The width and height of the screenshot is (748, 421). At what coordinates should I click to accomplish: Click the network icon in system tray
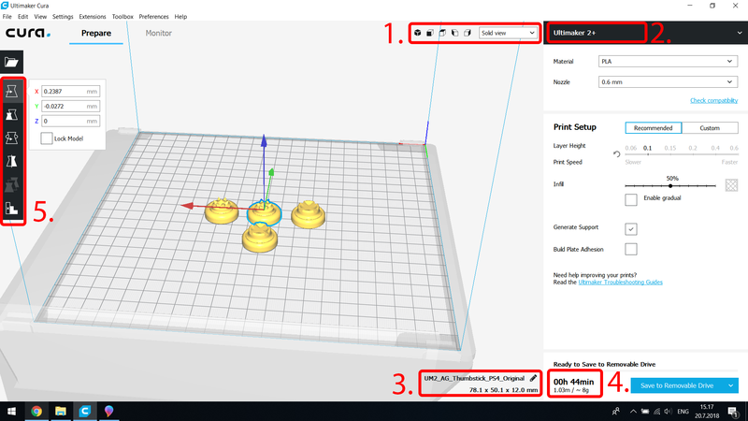point(657,412)
